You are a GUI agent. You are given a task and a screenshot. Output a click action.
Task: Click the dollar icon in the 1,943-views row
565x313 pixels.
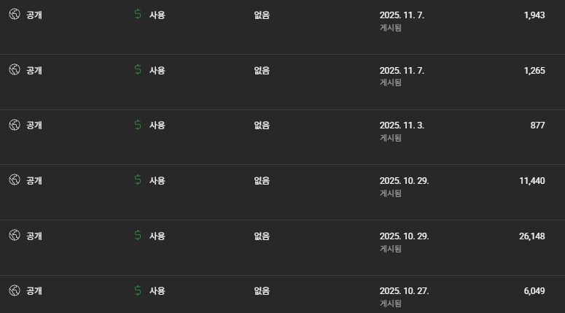(x=138, y=15)
